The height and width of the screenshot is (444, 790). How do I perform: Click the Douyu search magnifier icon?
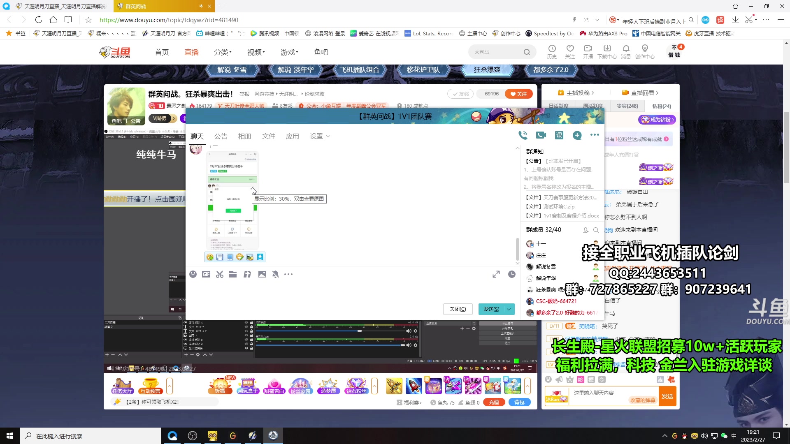pos(527,52)
